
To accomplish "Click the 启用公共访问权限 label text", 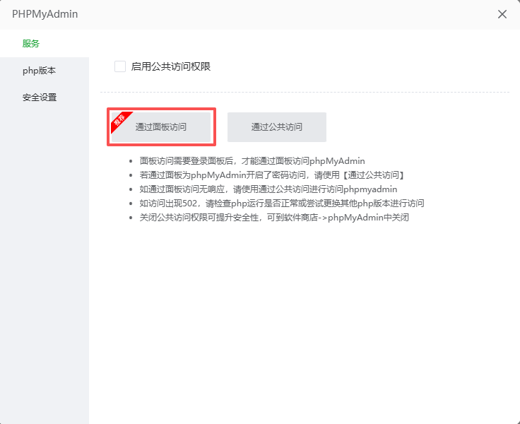I will point(171,66).
